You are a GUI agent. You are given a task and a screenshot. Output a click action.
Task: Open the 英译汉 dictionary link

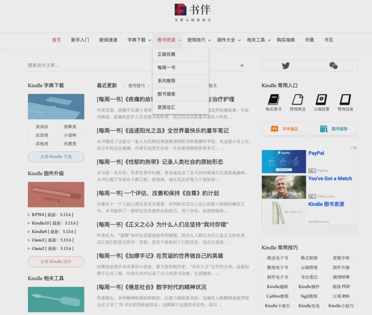[x=42, y=127]
